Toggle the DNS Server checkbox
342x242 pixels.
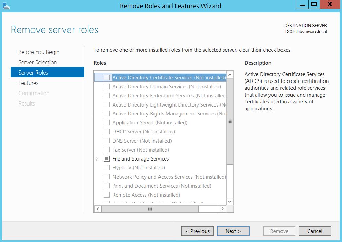(x=107, y=141)
